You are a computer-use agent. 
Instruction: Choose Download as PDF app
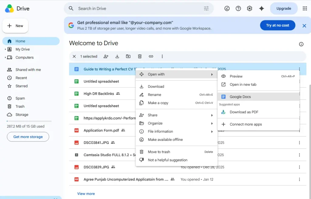point(258,112)
